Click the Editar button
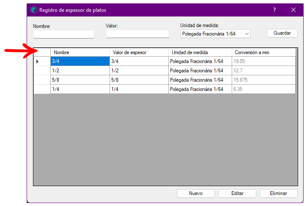The image size is (307, 206). (x=237, y=193)
